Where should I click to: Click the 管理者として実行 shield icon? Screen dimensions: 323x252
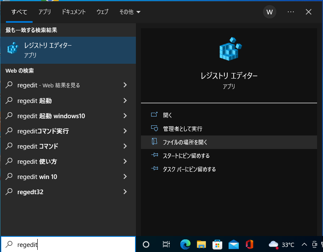[154, 128]
